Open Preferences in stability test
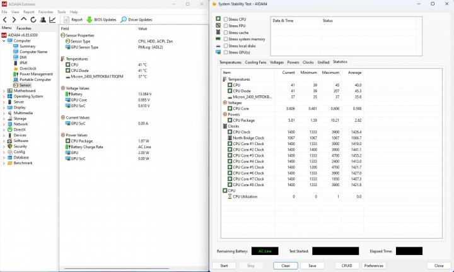Screen dimensions: 454x272 373,266
